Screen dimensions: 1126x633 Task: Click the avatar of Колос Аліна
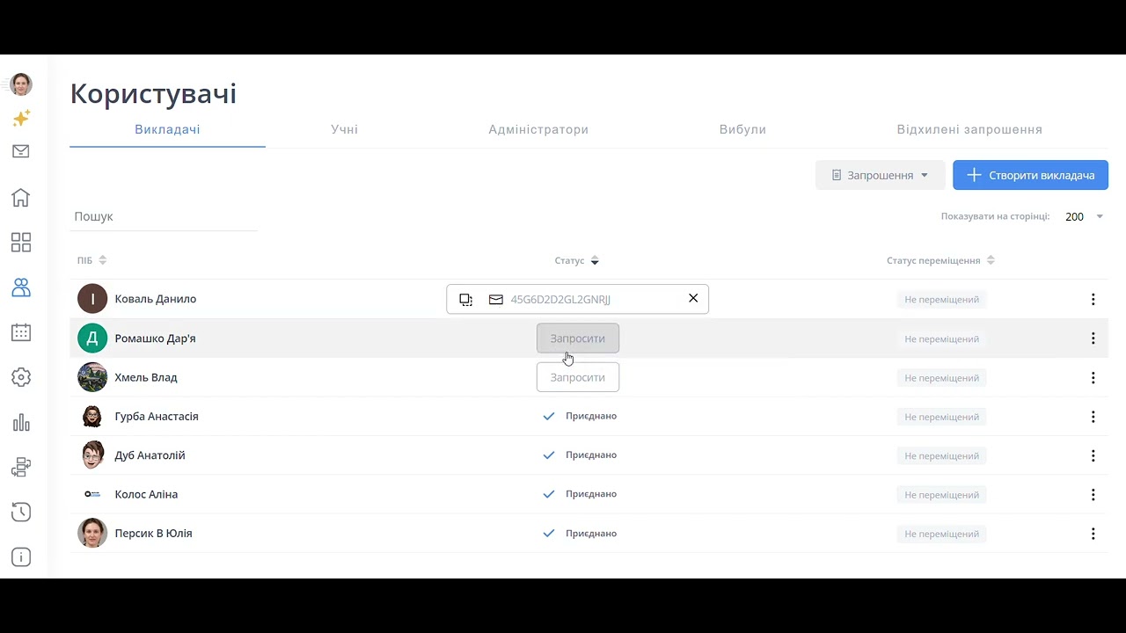point(92,494)
